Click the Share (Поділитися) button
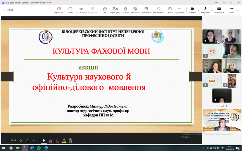The height and width of the screenshot is (151, 242). [219, 10]
